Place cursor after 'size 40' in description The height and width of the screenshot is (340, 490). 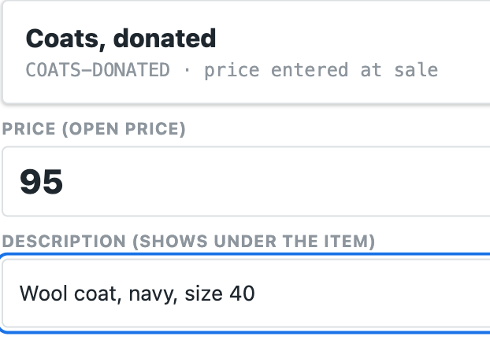[x=255, y=294]
